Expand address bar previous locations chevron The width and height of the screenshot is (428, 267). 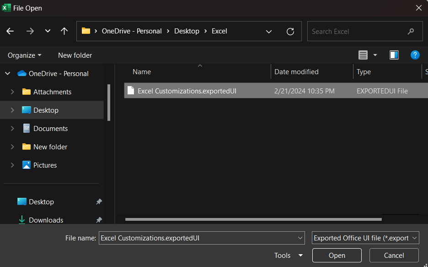click(269, 32)
